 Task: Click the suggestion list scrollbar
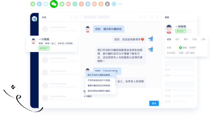coord(115,79)
